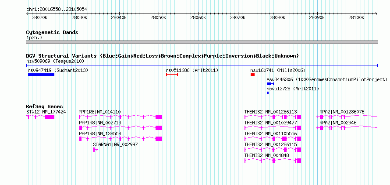
Task: Click the DGV Structural Variants track title
Action: tap(163, 56)
